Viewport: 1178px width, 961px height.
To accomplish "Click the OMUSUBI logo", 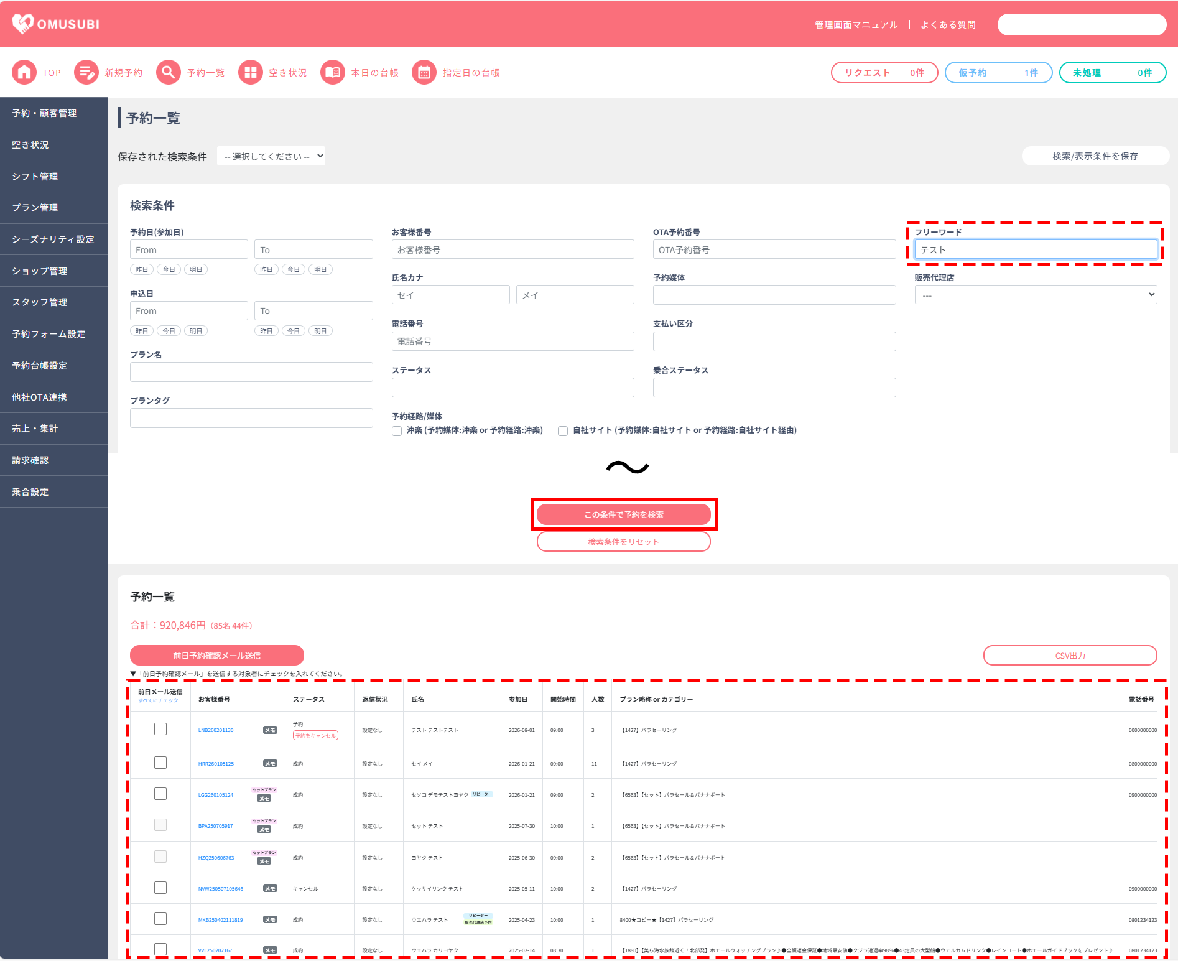I will point(56,24).
